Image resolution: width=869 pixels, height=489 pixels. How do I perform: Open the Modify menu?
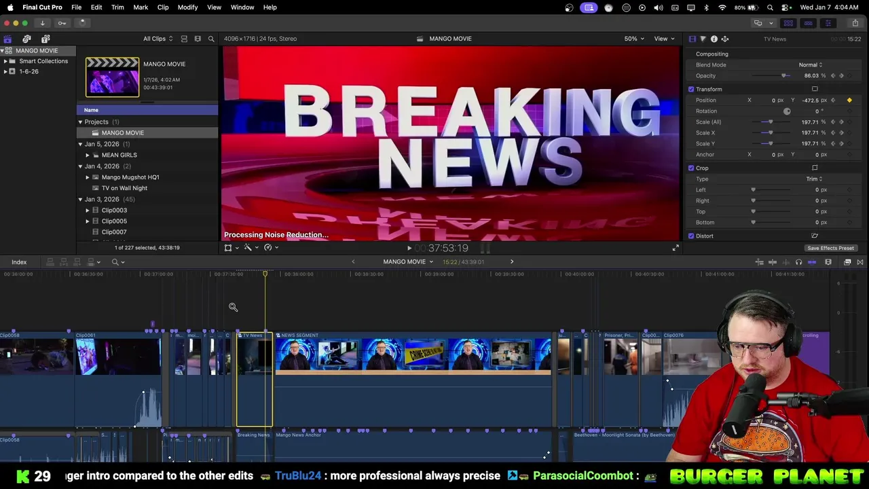(187, 7)
